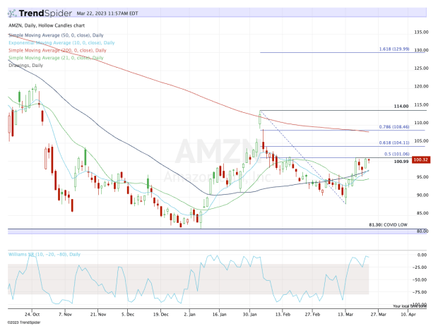The width and height of the screenshot is (438, 326).
Task: Select the Simple Moving Average (50) legend entry
Action: click(x=56, y=35)
